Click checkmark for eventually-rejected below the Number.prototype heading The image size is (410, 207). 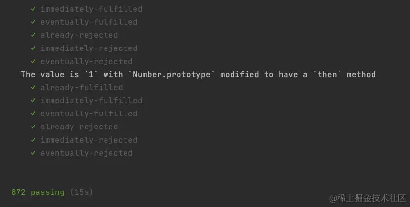click(33, 153)
